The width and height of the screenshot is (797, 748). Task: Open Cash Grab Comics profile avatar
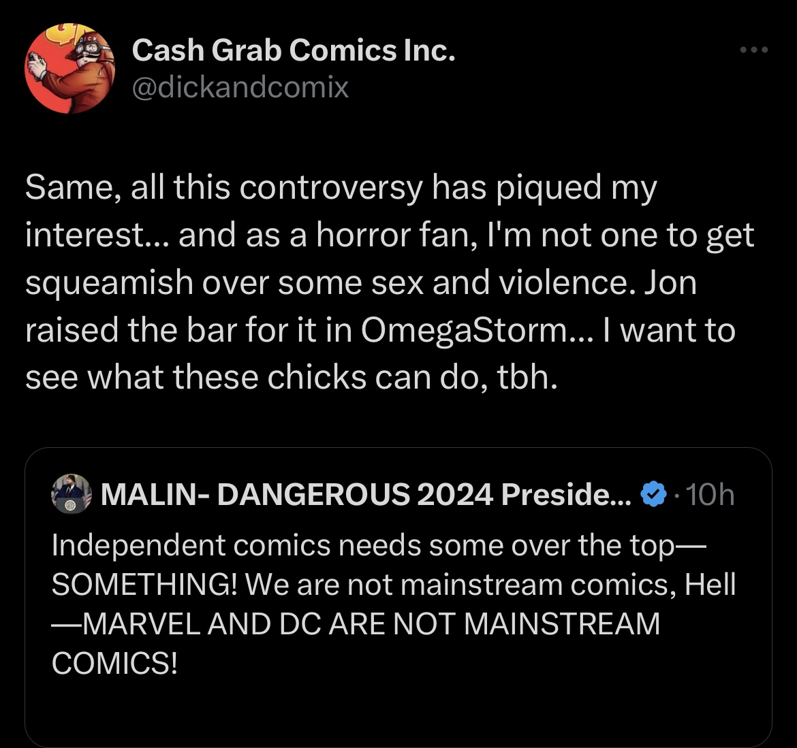click(69, 69)
